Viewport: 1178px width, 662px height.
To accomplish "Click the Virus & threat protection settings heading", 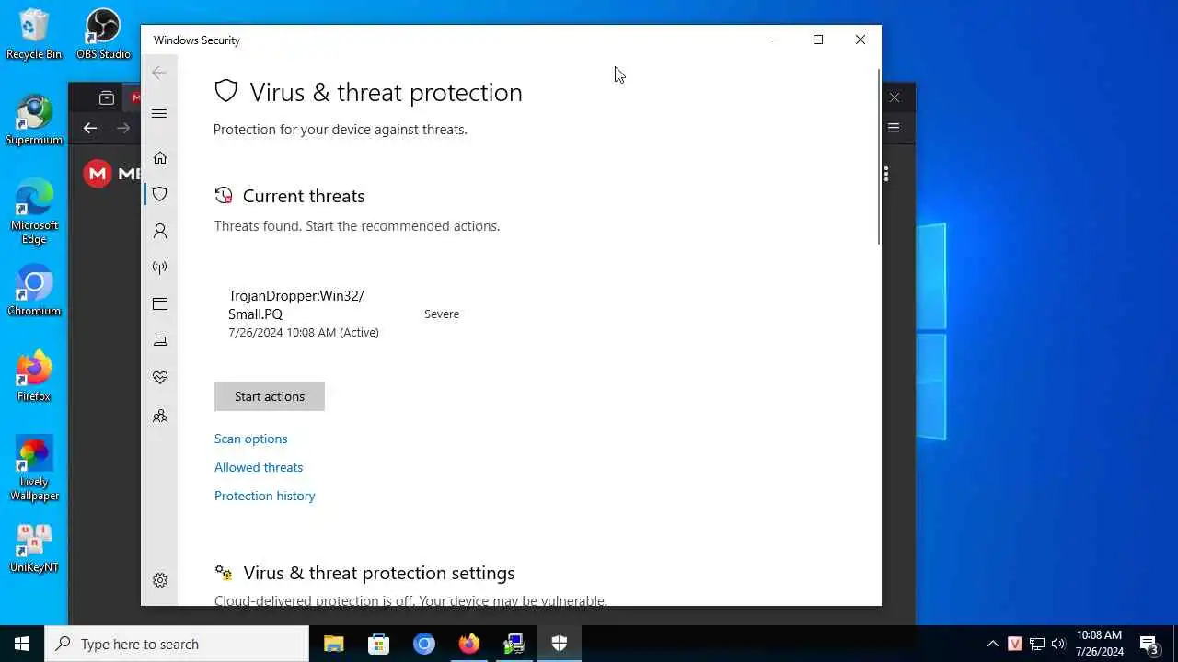I will click(x=379, y=573).
